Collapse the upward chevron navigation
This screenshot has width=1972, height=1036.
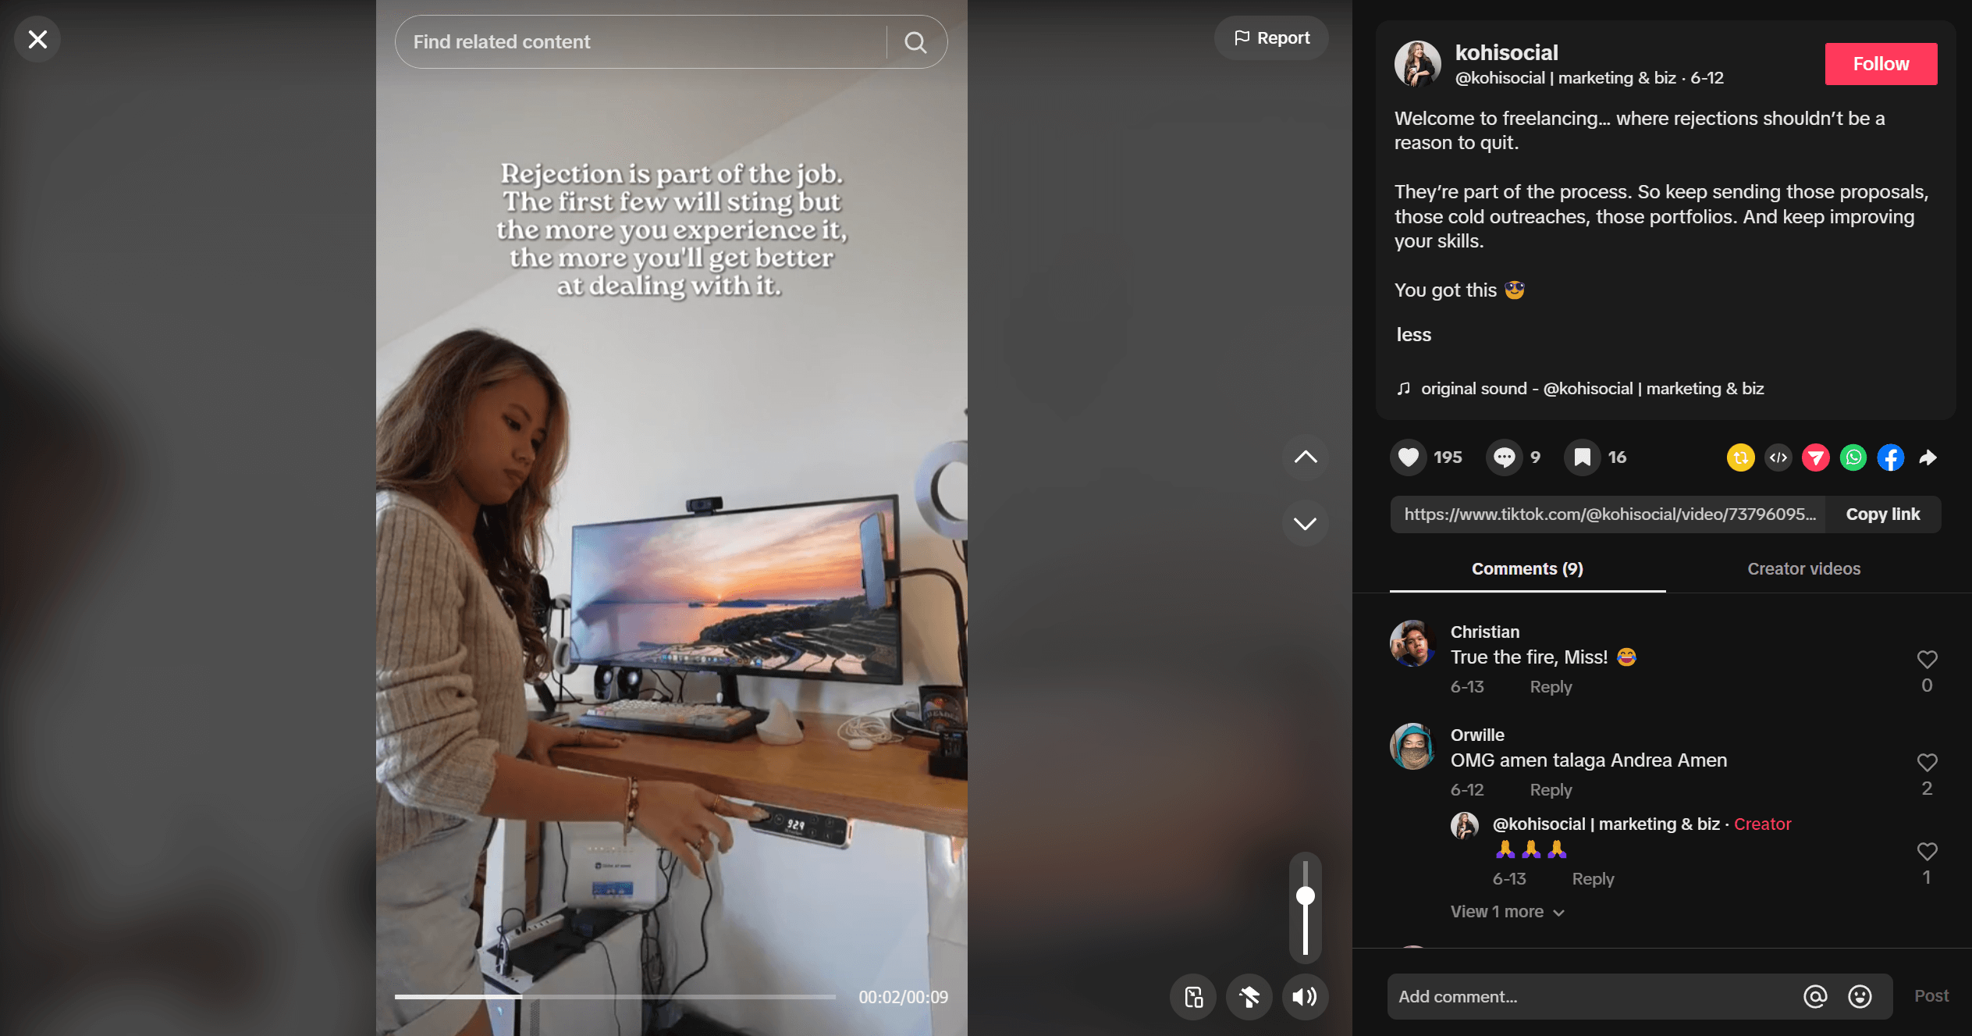[x=1304, y=457]
